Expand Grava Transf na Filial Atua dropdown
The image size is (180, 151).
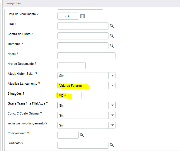(x=112, y=105)
